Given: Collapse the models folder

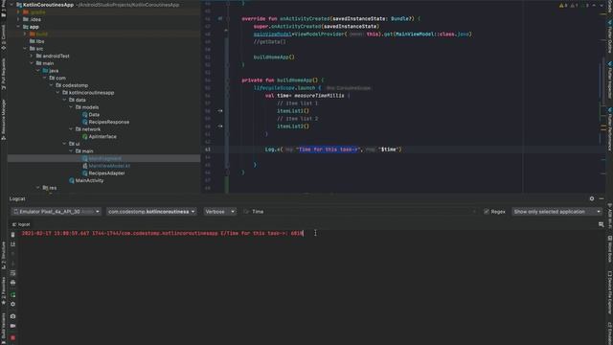Looking at the screenshot, I should pos(71,107).
